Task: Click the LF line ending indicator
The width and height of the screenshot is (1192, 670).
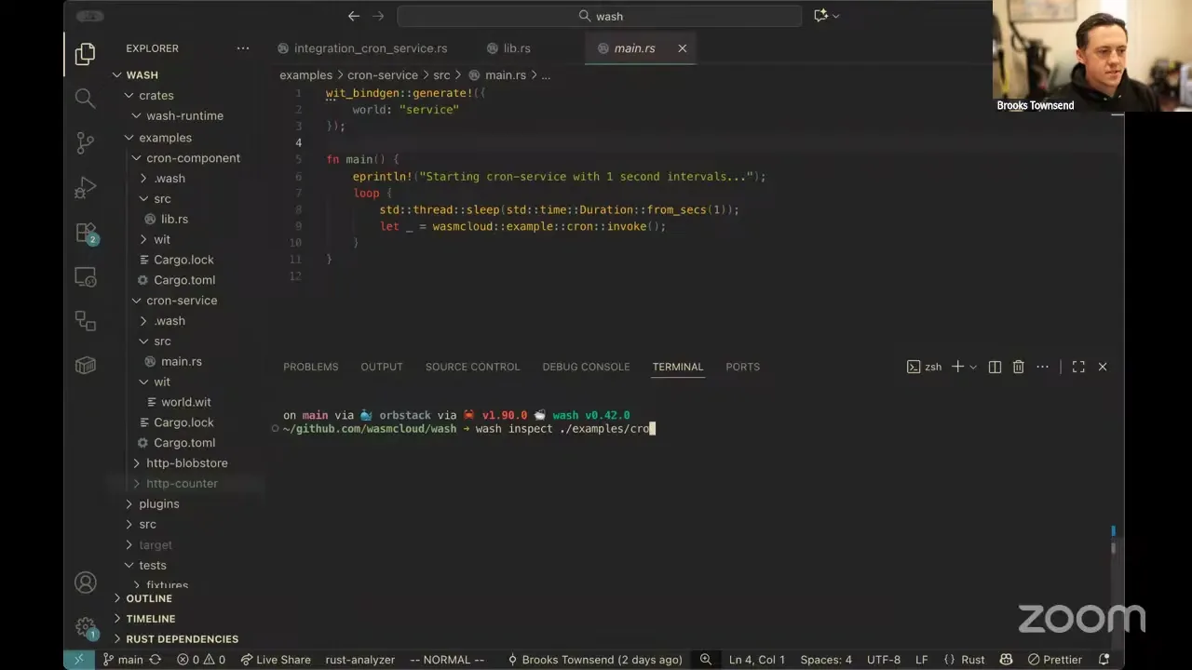Action: point(921,659)
